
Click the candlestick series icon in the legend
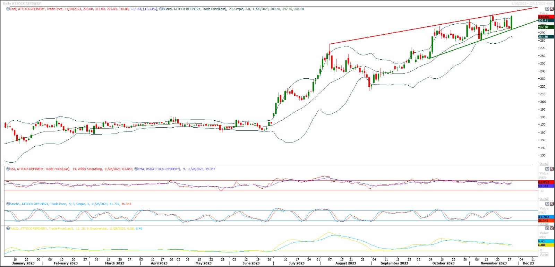8,9
